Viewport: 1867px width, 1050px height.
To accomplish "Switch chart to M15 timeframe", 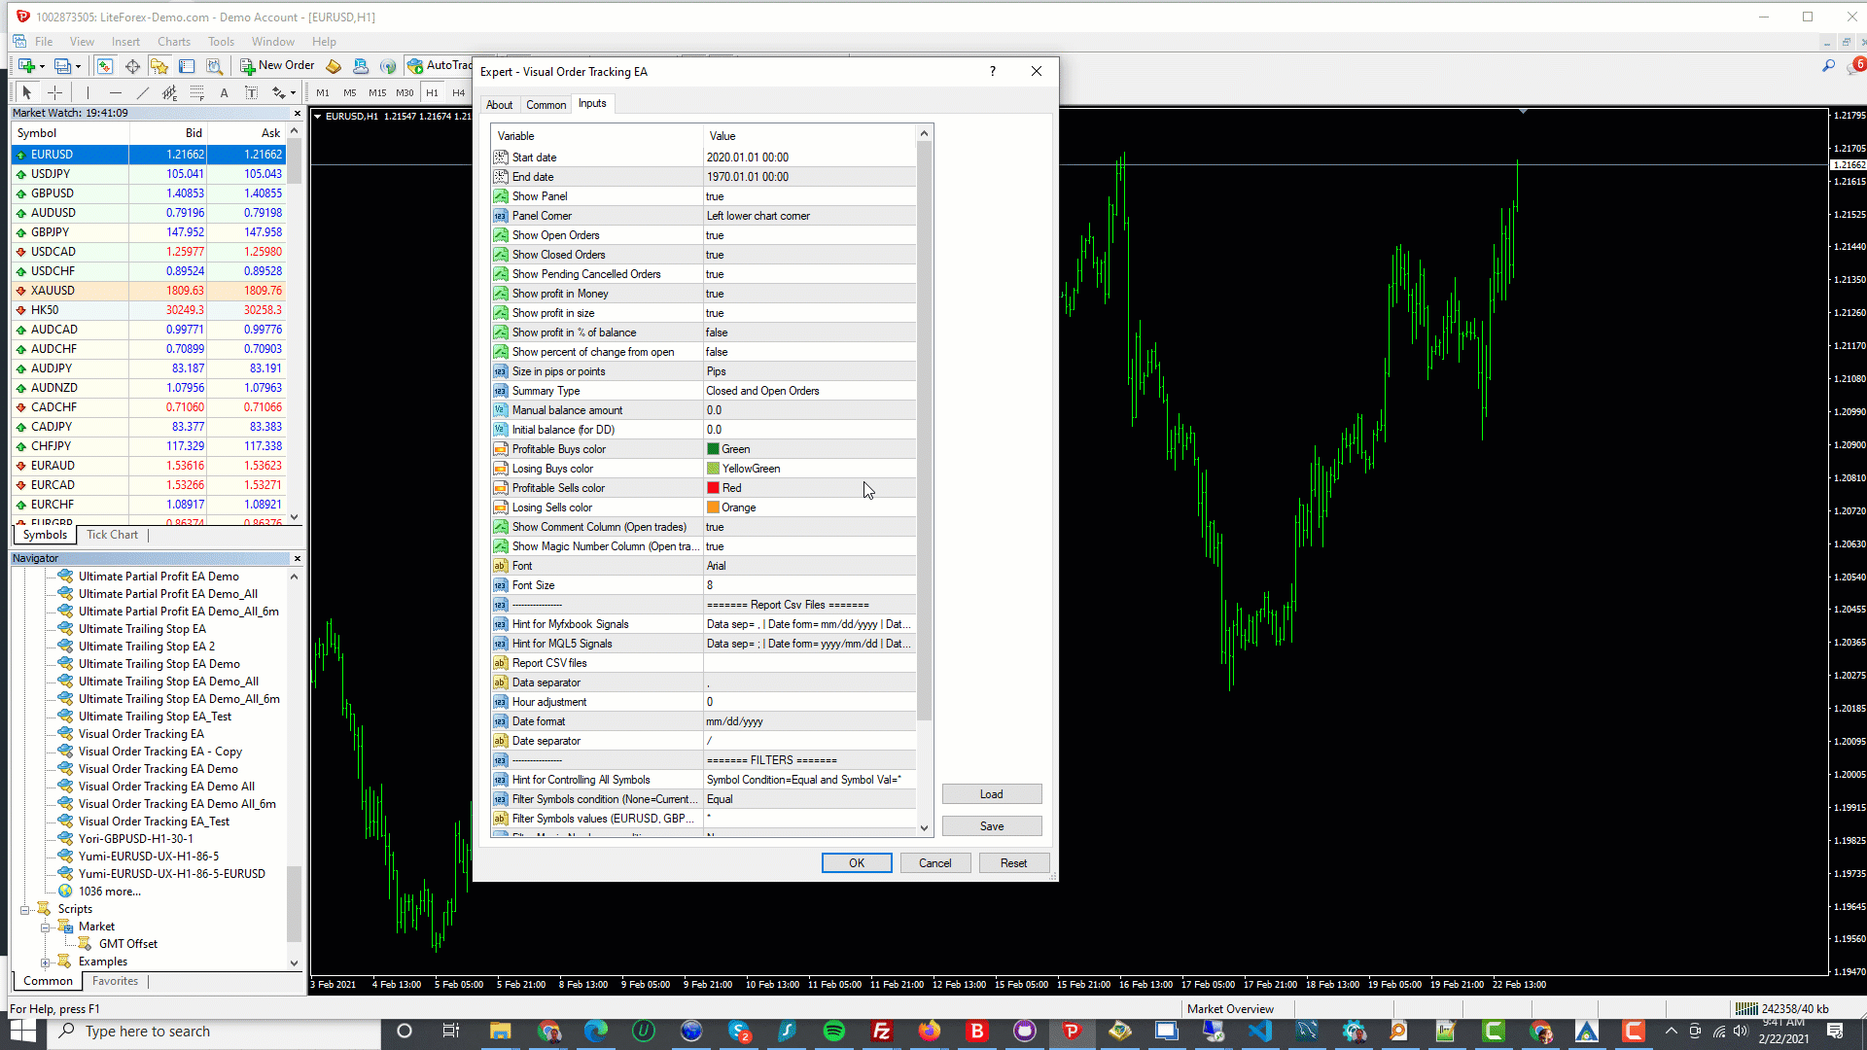I will click(377, 92).
